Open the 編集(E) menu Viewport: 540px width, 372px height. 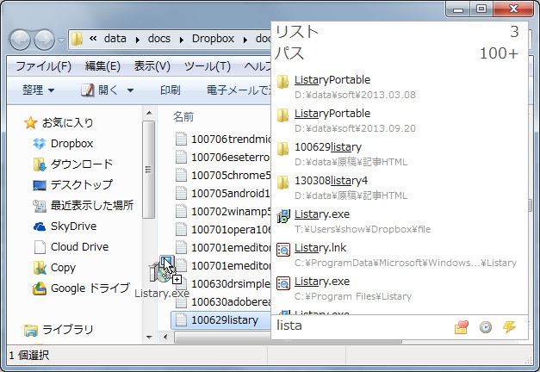102,65
